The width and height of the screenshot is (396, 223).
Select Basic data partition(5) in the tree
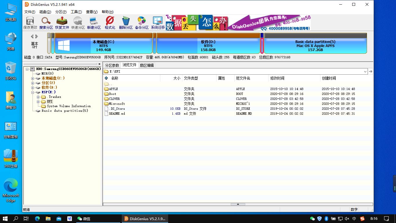pos(65,111)
